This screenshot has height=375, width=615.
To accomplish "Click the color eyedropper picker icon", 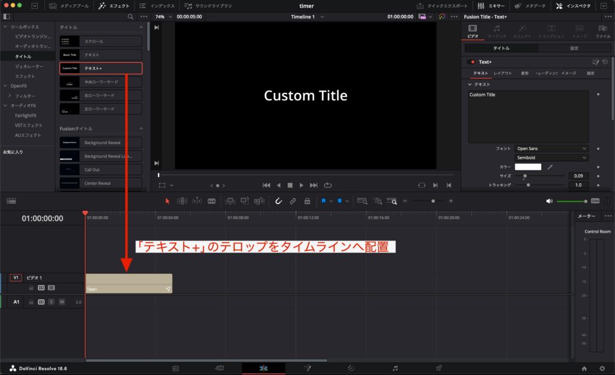I will (x=550, y=167).
